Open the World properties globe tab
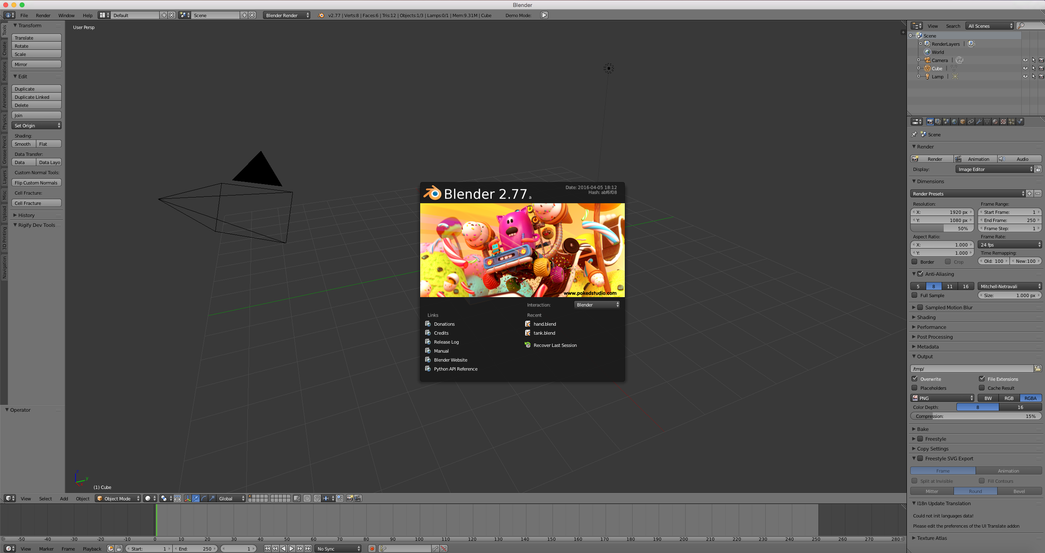The height and width of the screenshot is (553, 1045). (x=954, y=122)
